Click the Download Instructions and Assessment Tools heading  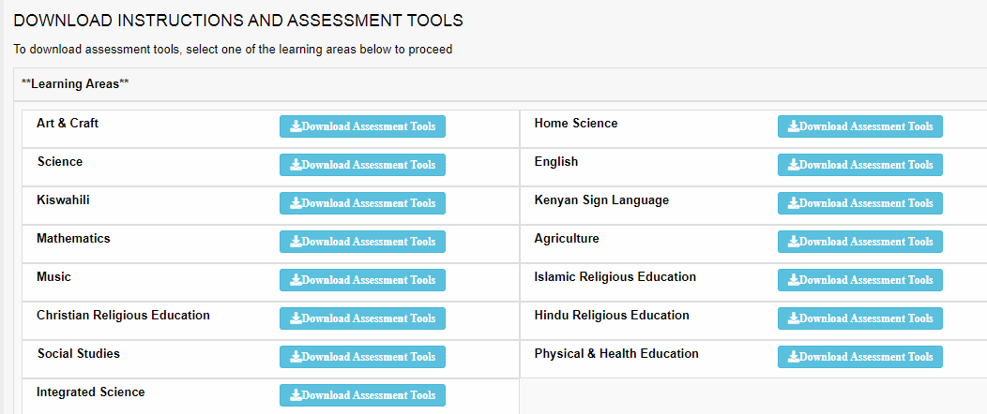(238, 20)
